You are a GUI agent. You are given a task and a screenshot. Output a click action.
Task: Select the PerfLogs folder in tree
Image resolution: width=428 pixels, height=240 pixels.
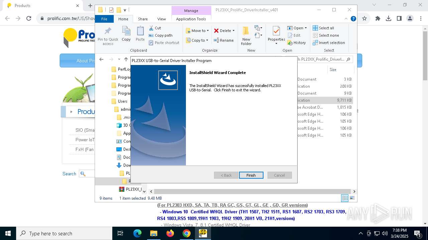pyautogui.click(x=121, y=69)
